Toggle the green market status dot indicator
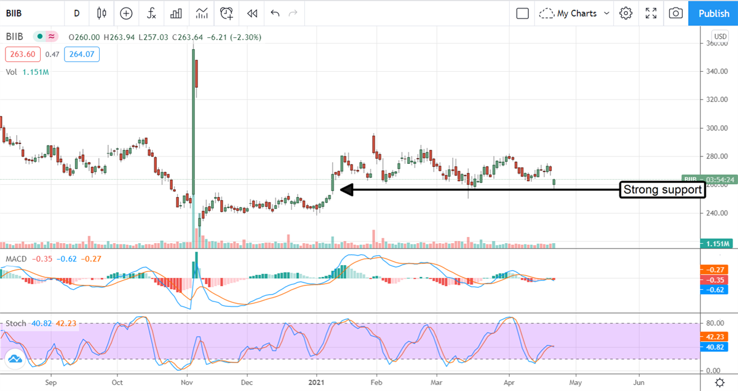The image size is (738, 391). pyautogui.click(x=40, y=37)
